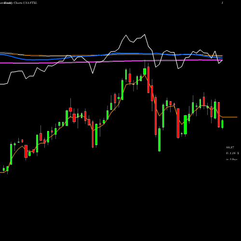
Task: Click the 'in 5 Days' label
Action: pyautogui.click(x=231, y=159)
